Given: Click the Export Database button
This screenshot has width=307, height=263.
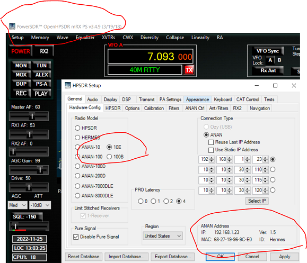Looking at the screenshot, I should pos(172,257).
